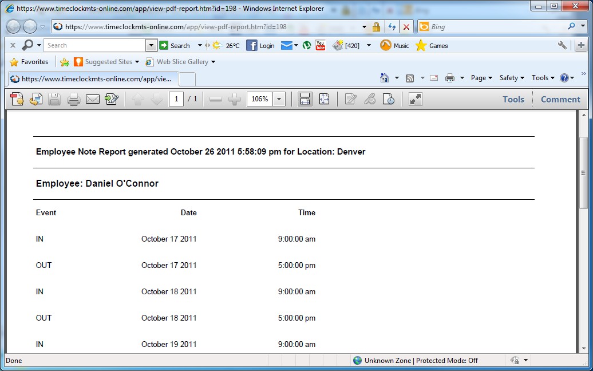This screenshot has width=593, height=371.
Task: Click the PDF print icon
Action: tap(73, 100)
